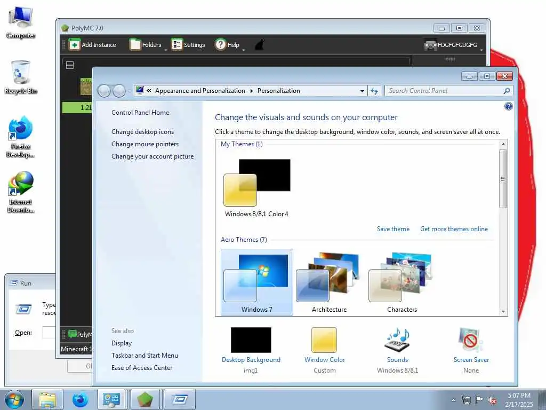
Task: Click the PolyMC 7.0 title icon
Action: [65, 28]
